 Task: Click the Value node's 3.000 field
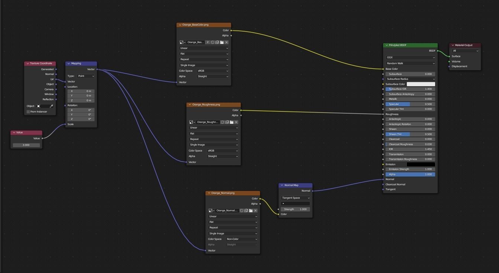coord(26,145)
